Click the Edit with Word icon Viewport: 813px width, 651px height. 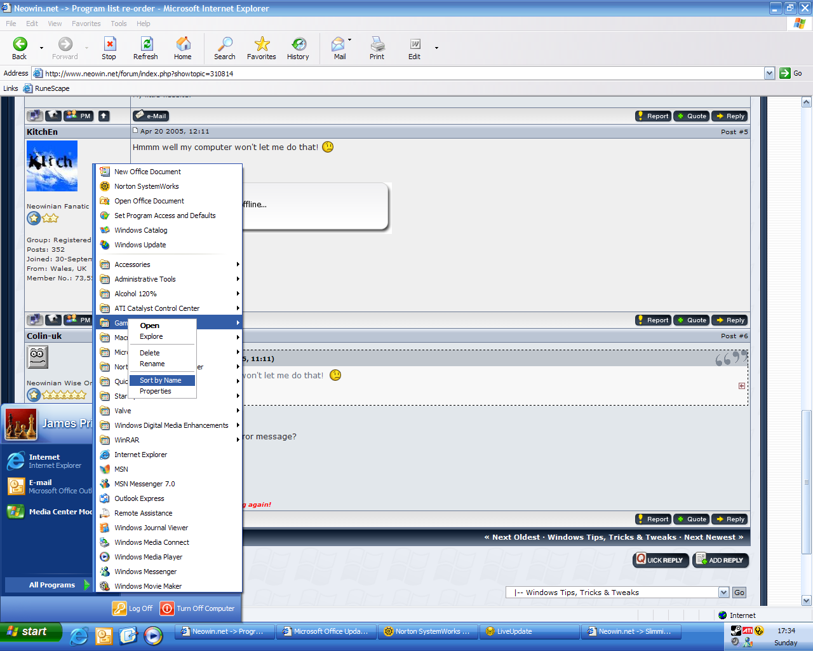click(415, 44)
